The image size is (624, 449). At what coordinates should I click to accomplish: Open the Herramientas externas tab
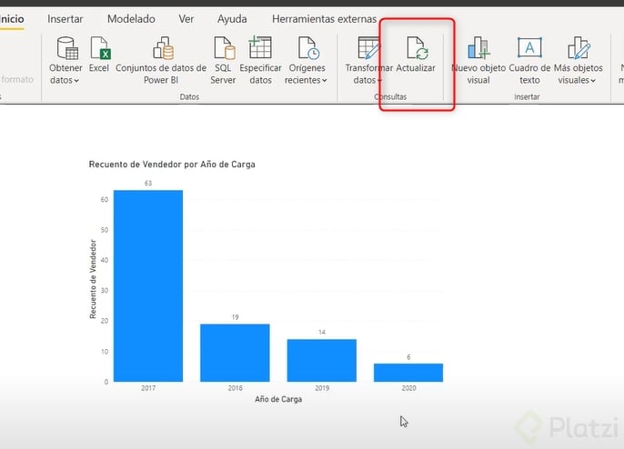(x=325, y=19)
